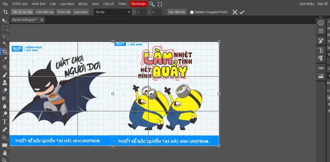Select the Dodge tool
This screenshot has height=162, width=330.
pos(5,114)
